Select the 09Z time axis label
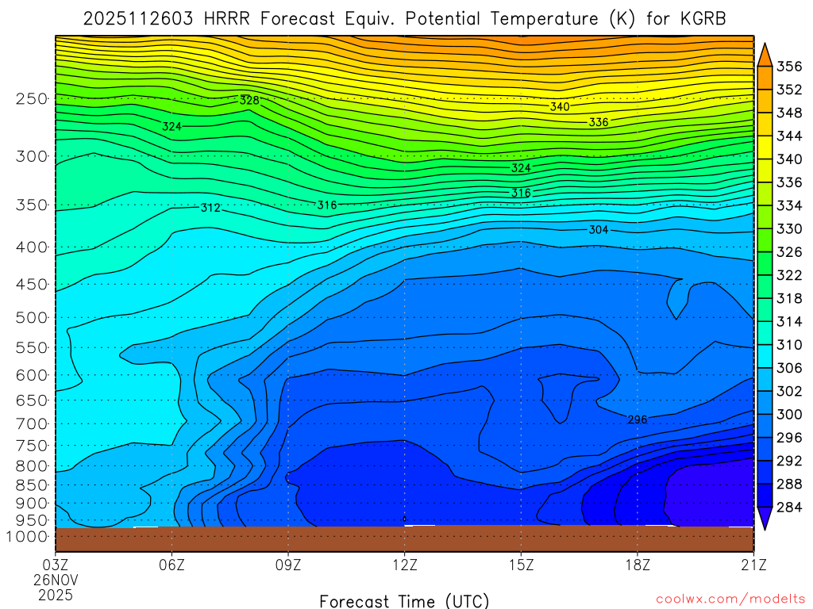This screenshot has width=813, height=609. pyautogui.click(x=288, y=565)
